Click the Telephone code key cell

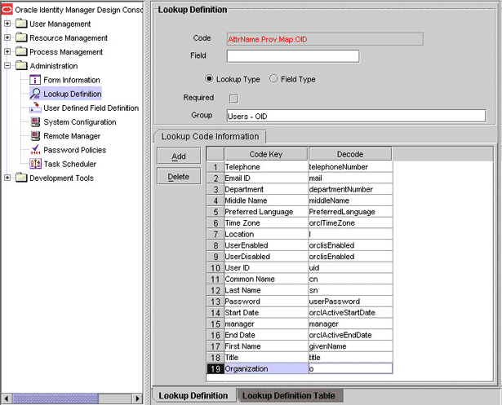point(266,167)
